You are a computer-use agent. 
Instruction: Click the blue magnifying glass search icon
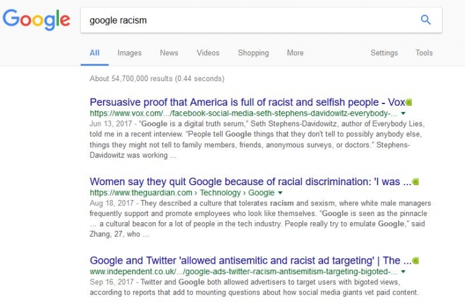point(425,20)
